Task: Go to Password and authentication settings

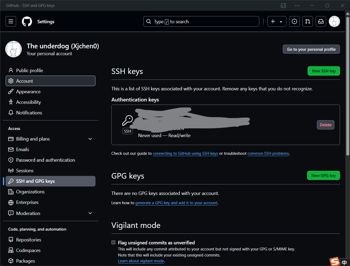Action: [45, 160]
